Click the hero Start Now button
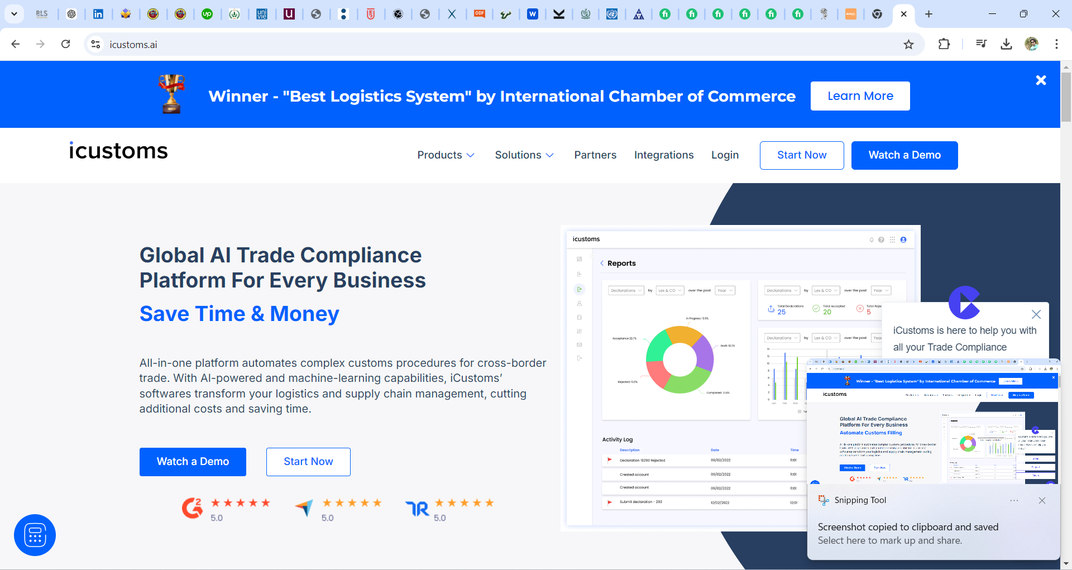Screen dimensions: 1072x570 [x=308, y=462]
